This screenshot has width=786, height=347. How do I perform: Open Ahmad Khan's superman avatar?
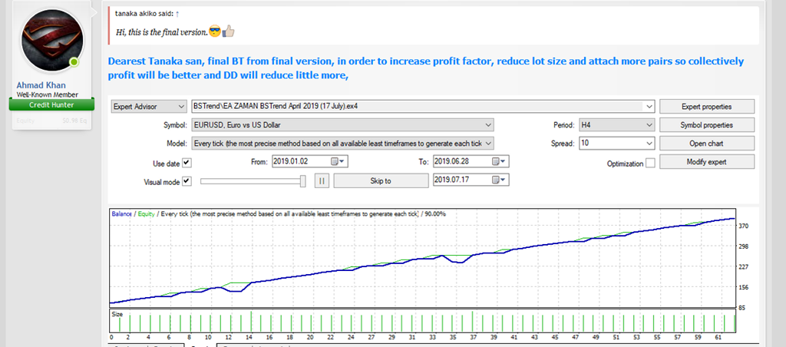click(x=52, y=41)
